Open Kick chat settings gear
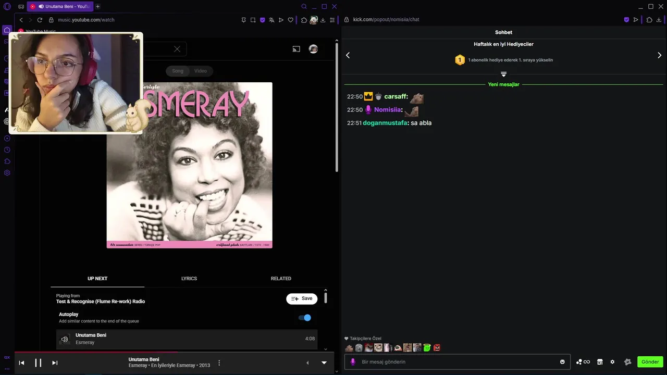 coord(612,362)
